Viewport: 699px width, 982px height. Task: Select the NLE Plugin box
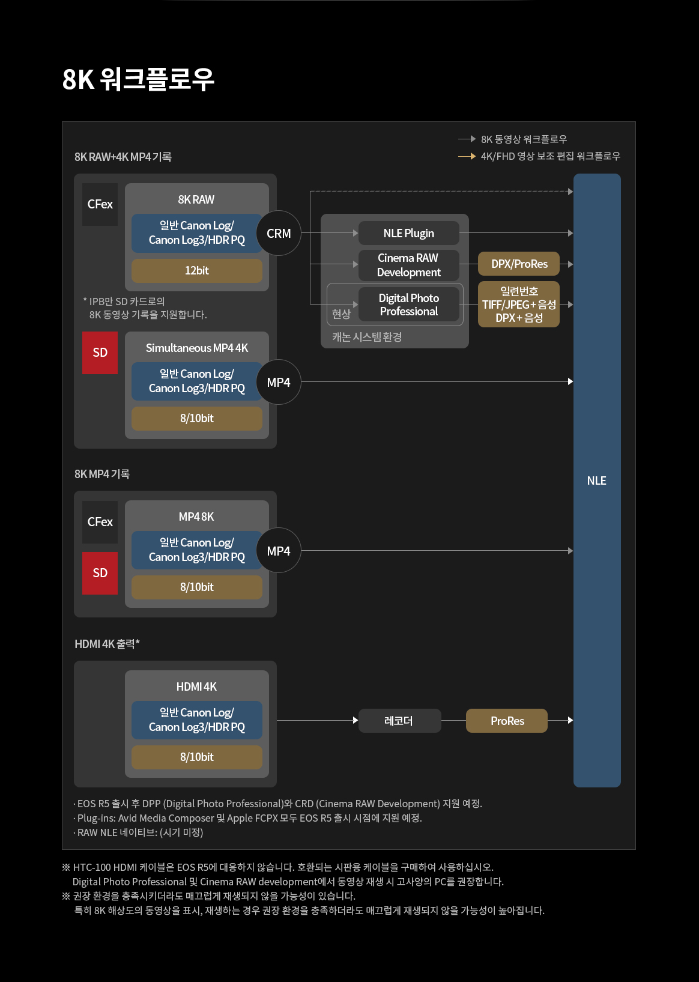pyautogui.click(x=409, y=233)
